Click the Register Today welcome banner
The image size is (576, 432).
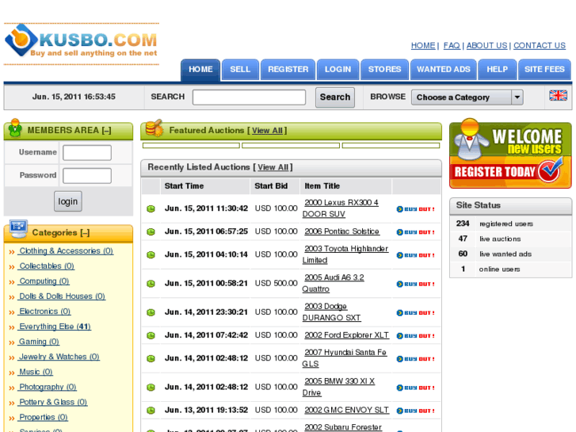coord(510,154)
